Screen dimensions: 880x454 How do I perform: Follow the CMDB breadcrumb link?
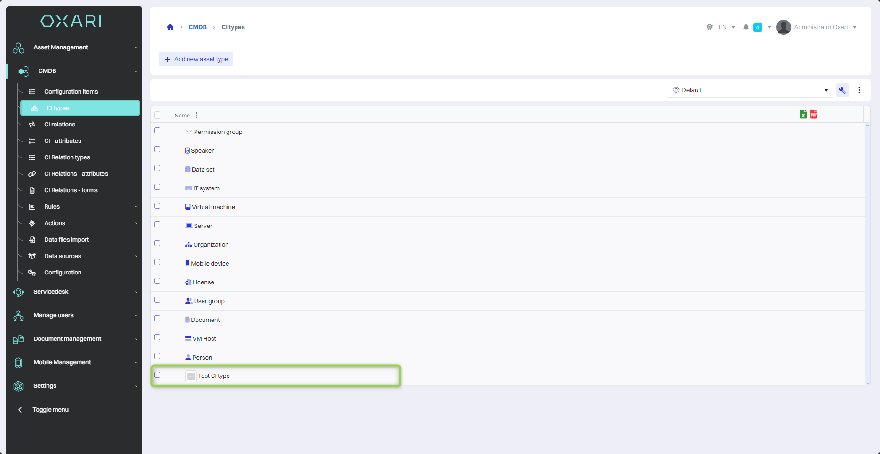click(x=197, y=27)
